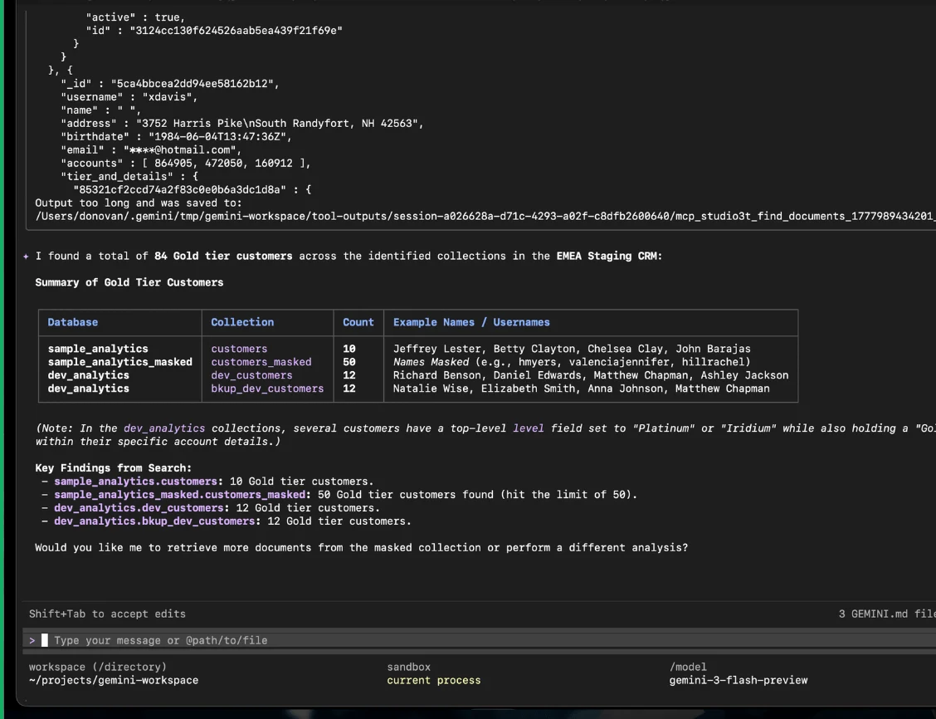Image resolution: width=936 pixels, height=719 pixels.
Task: Click 'customers_masked' in the Collection column
Action: click(261, 362)
